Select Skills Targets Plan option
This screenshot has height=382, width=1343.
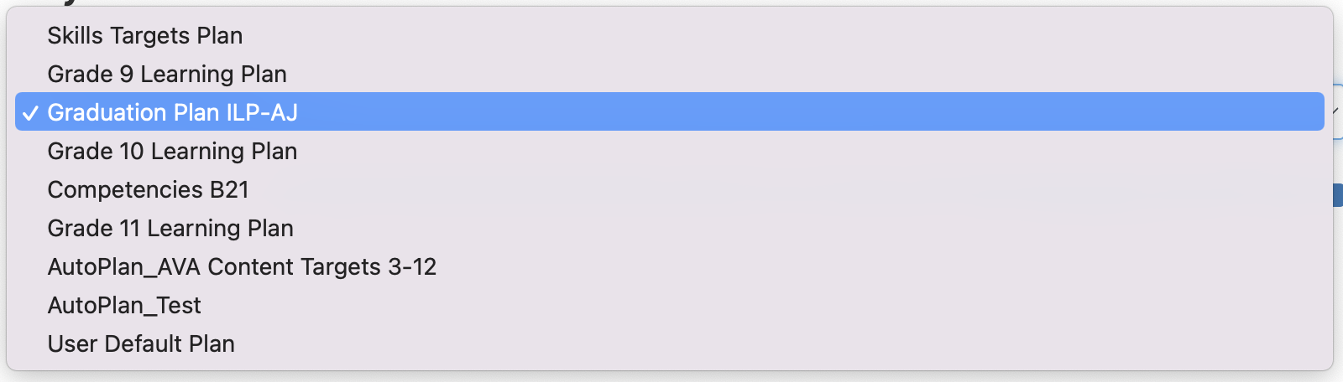pos(145,35)
